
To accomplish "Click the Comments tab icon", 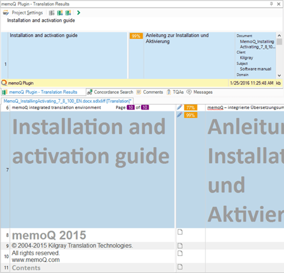I will click(138, 92).
